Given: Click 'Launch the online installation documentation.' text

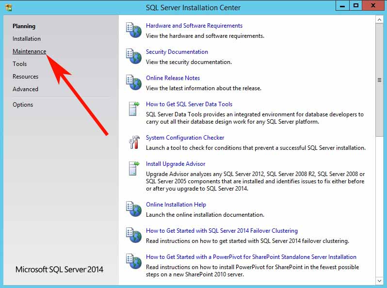Looking at the screenshot, I should [x=205, y=215].
